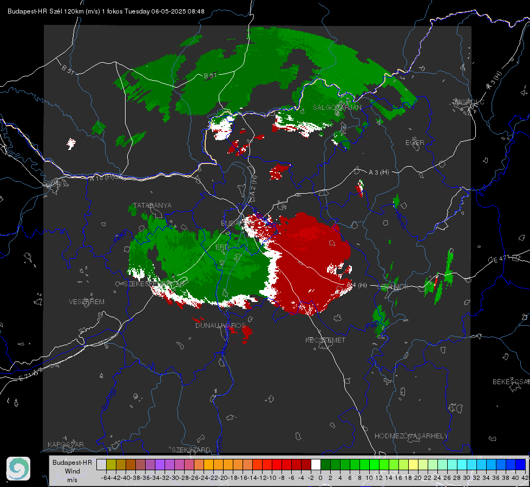This screenshot has width=530, height=487.
Task: Click the 'Budapest-HR Wind m/s' legend caption
Action: pyautogui.click(x=72, y=471)
